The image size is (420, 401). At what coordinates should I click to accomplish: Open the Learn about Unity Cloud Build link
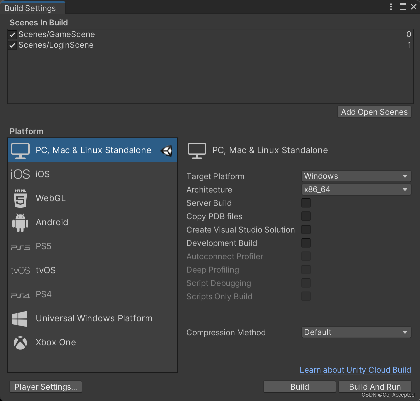pyautogui.click(x=355, y=370)
